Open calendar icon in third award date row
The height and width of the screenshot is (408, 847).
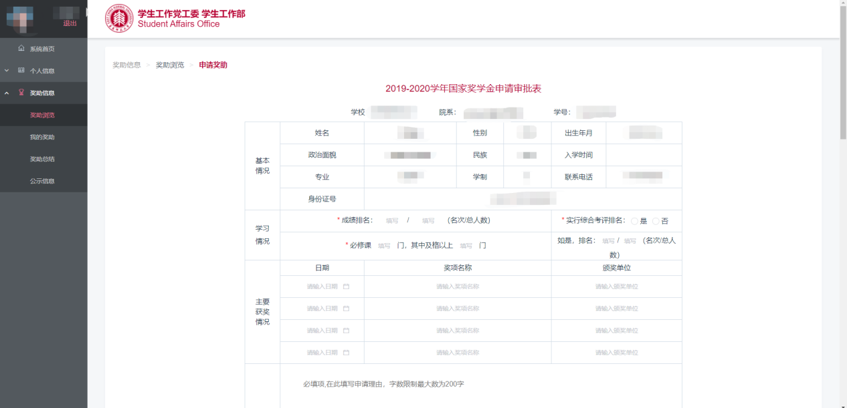[346, 331]
